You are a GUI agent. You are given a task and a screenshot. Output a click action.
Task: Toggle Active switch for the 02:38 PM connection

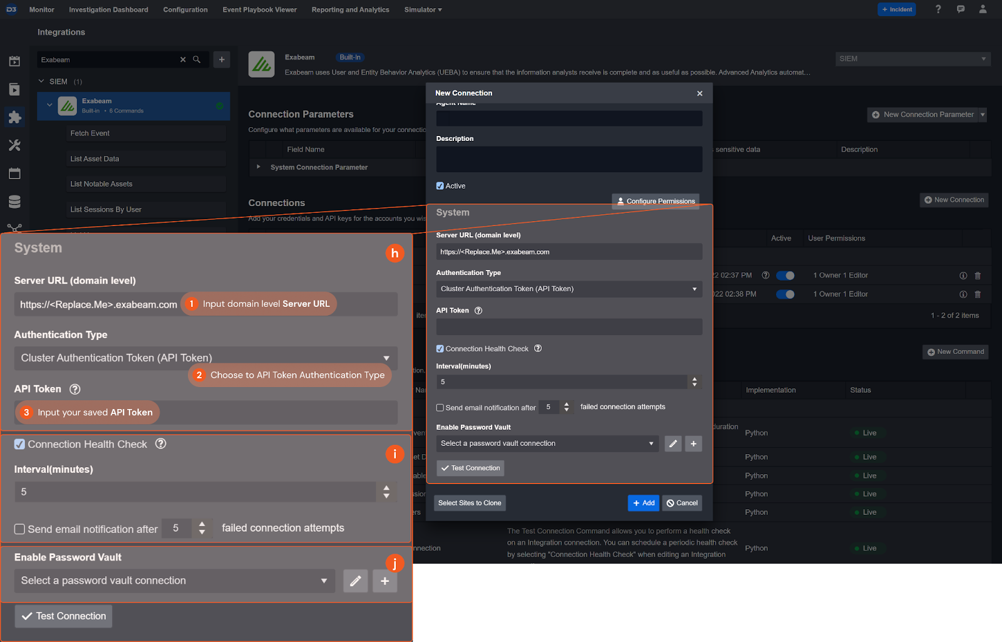click(x=785, y=294)
